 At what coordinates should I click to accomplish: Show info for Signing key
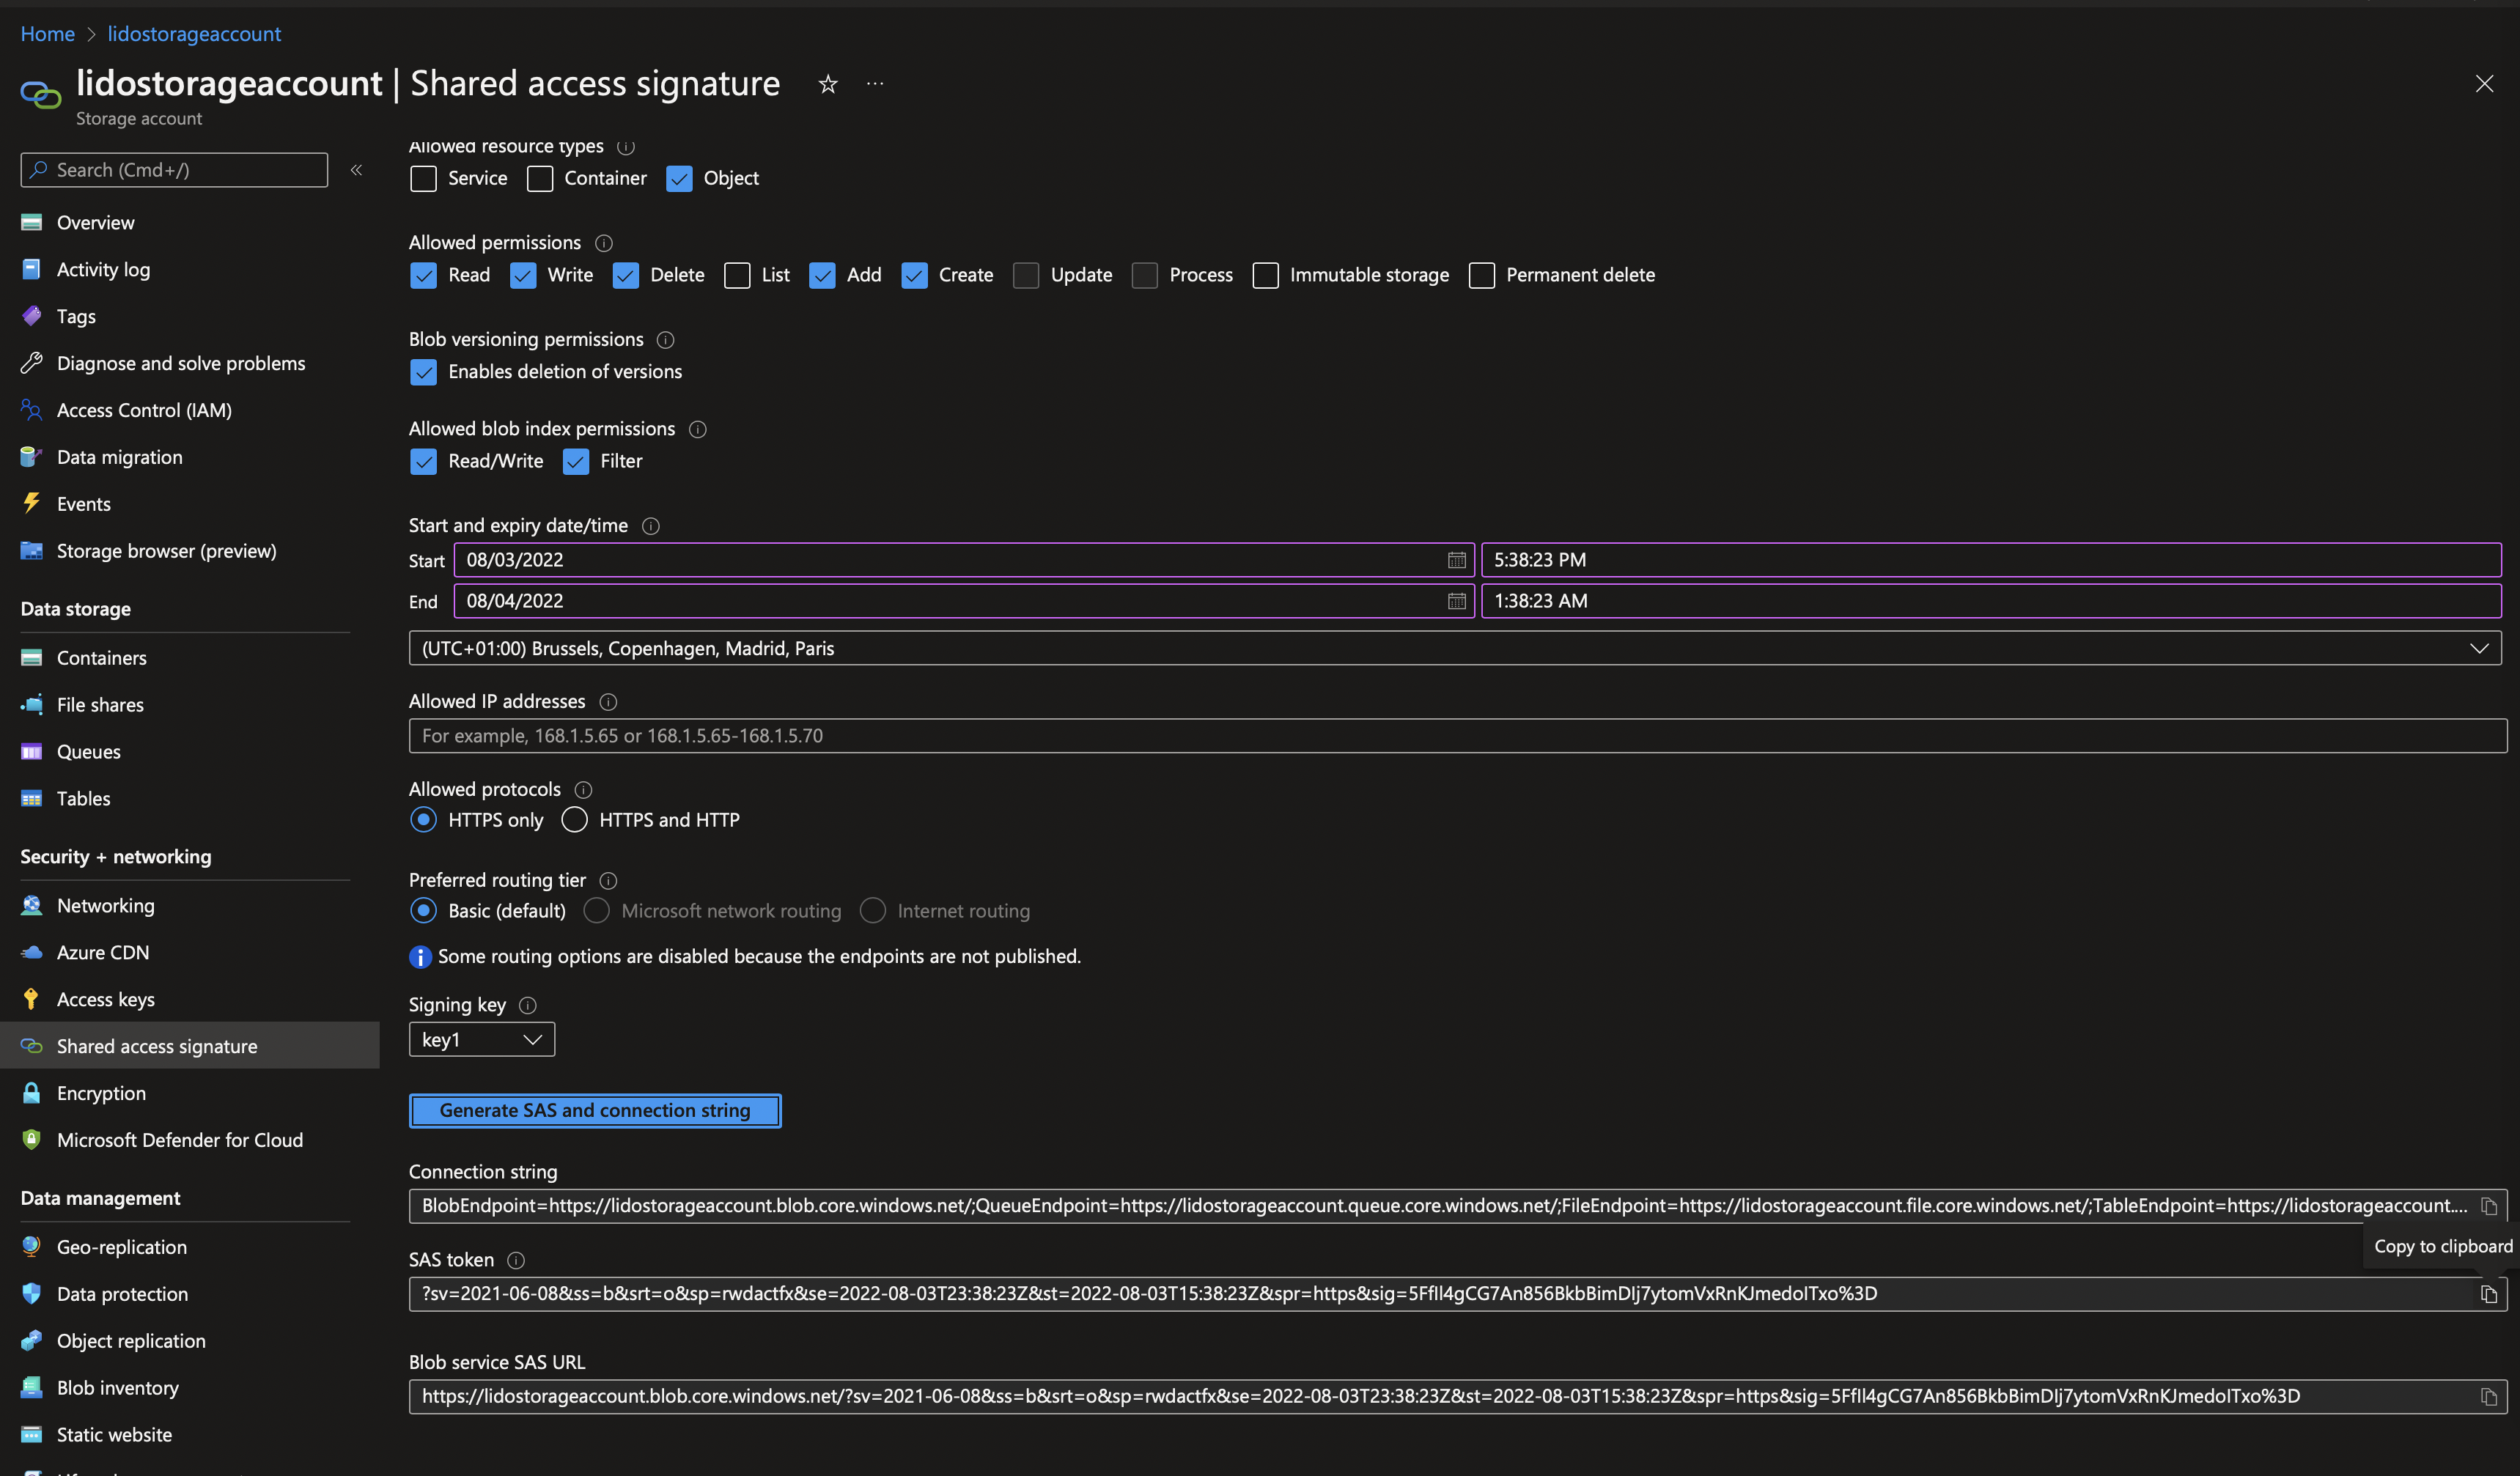(528, 1005)
